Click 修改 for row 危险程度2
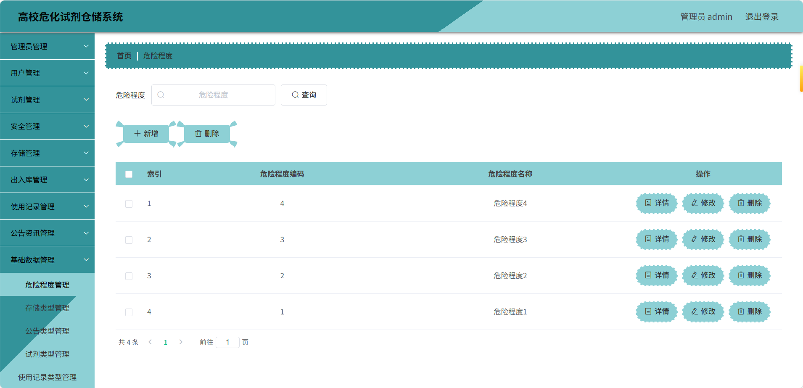803x388 pixels. (703, 275)
